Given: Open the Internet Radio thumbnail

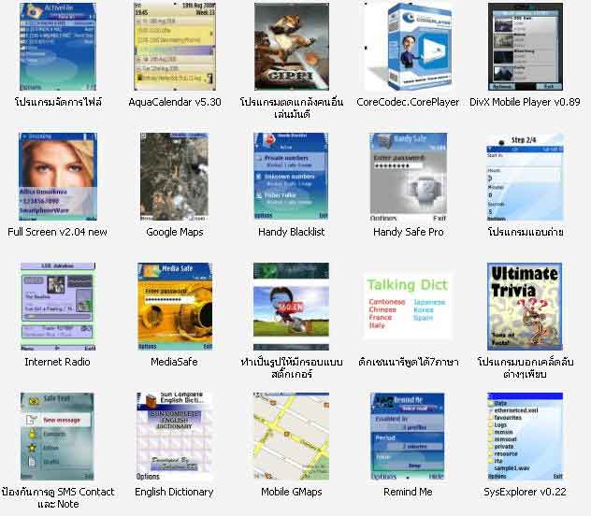Looking at the screenshot, I should tap(58, 307).
